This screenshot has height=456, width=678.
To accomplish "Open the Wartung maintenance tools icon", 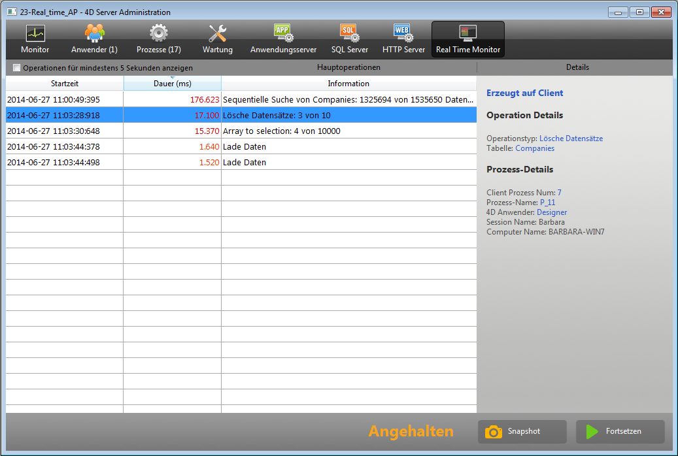I will 217,34.
